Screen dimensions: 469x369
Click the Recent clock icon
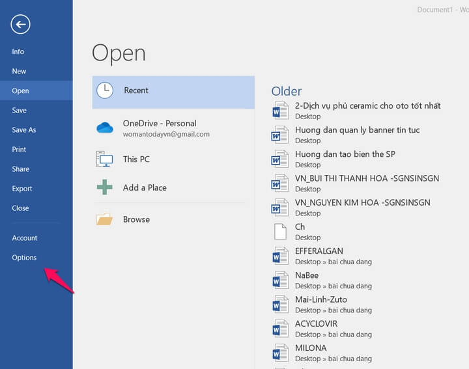point(105,90)
